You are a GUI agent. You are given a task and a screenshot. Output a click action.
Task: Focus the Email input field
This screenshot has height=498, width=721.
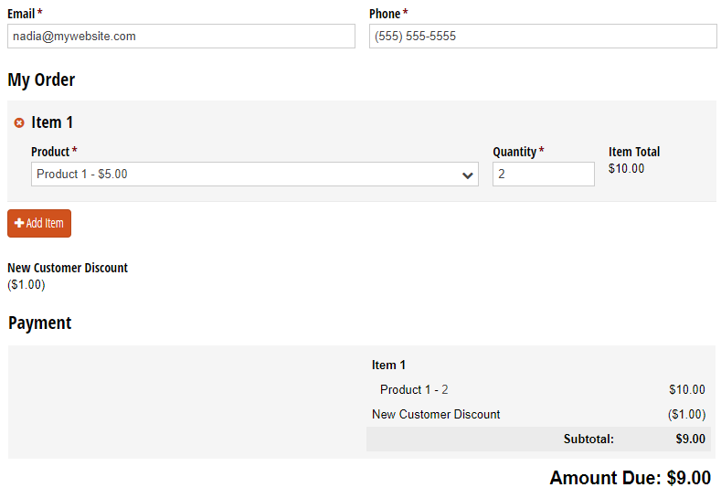[181, 37]
